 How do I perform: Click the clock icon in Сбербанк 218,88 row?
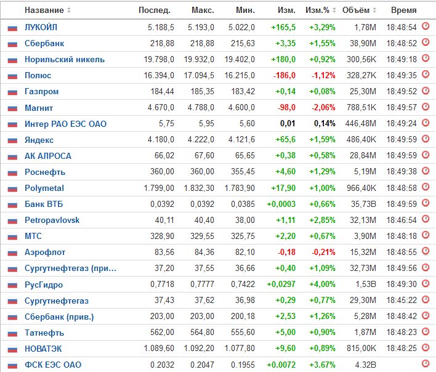coord(426,42)
